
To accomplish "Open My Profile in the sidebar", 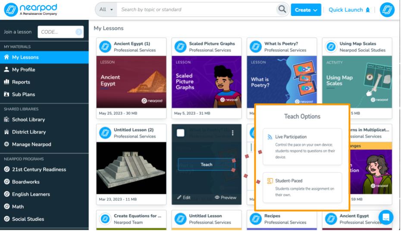I will [44, 70].
